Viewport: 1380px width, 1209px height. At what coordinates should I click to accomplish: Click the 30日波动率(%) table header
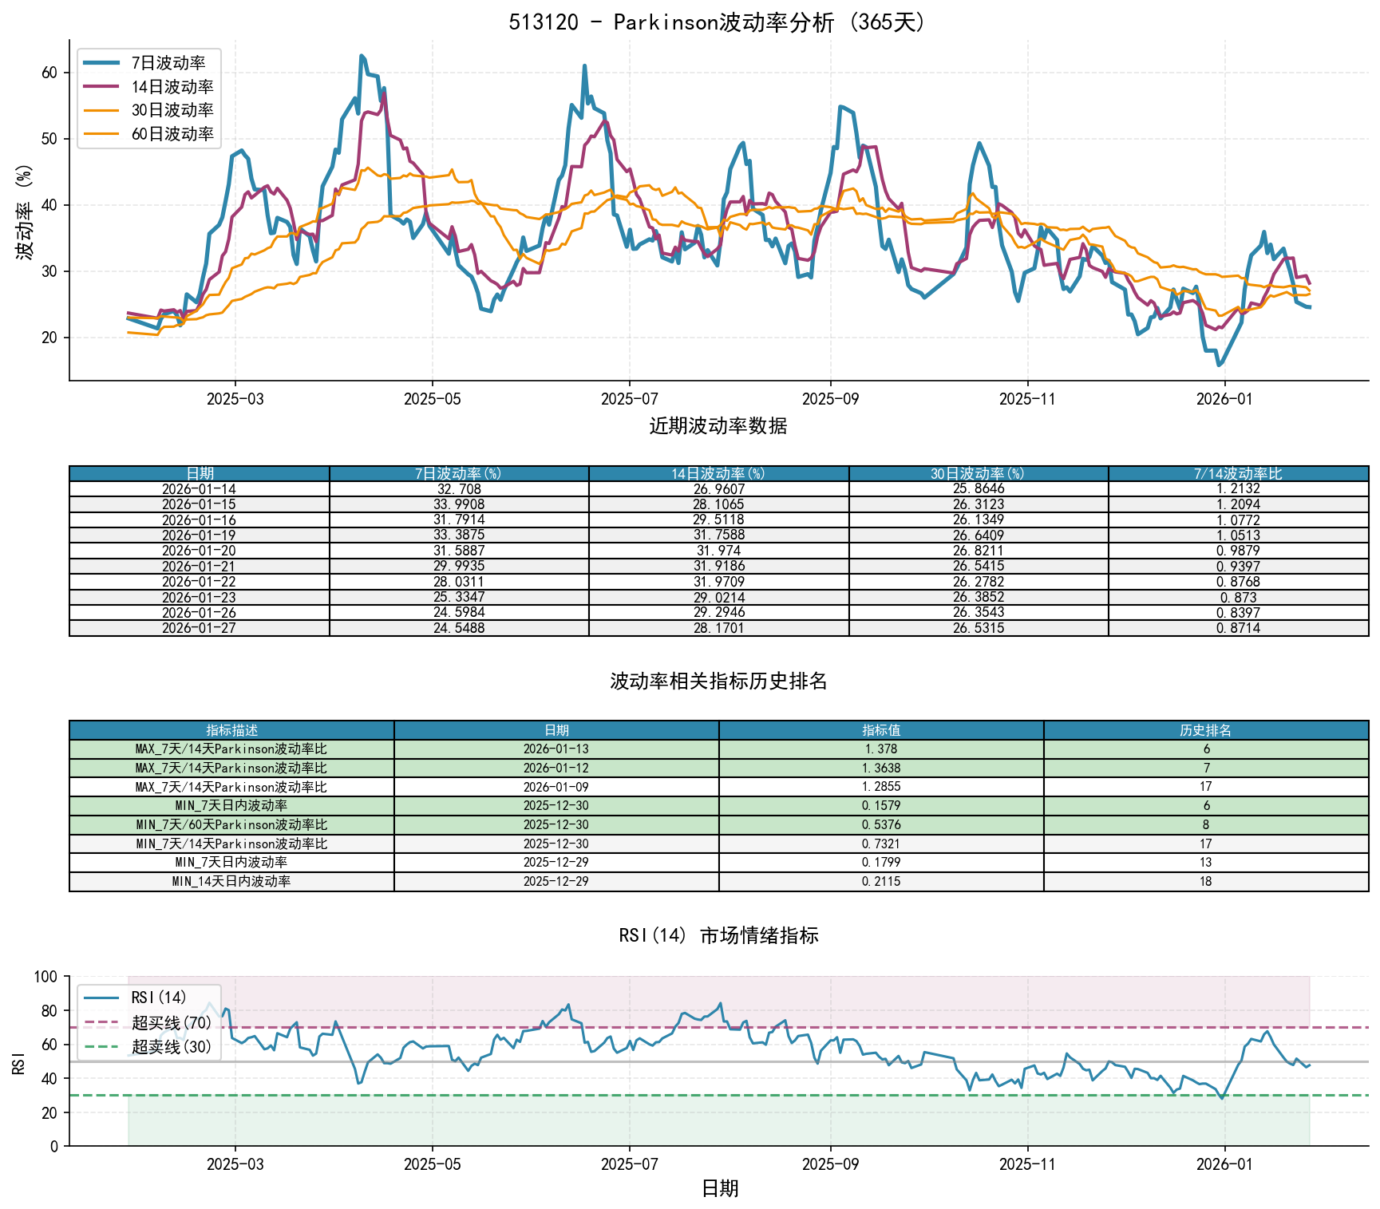click(978, 473)
